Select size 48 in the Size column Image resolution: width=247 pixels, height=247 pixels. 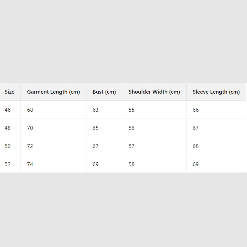[x=8, y=128]
